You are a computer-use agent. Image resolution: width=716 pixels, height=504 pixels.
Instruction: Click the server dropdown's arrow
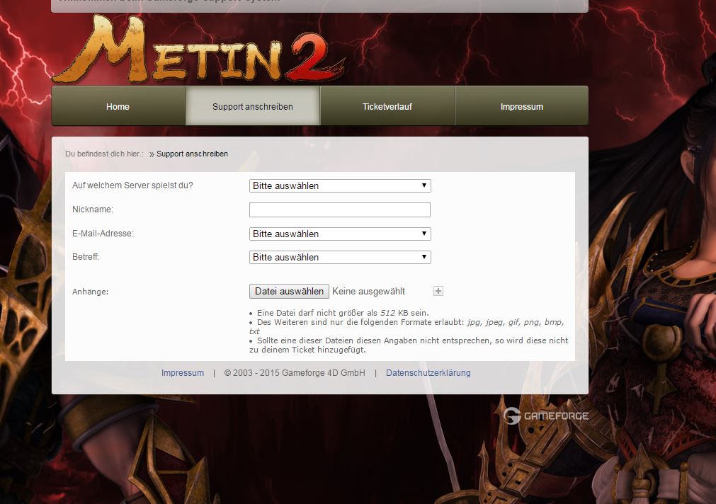tap(424, 185)
